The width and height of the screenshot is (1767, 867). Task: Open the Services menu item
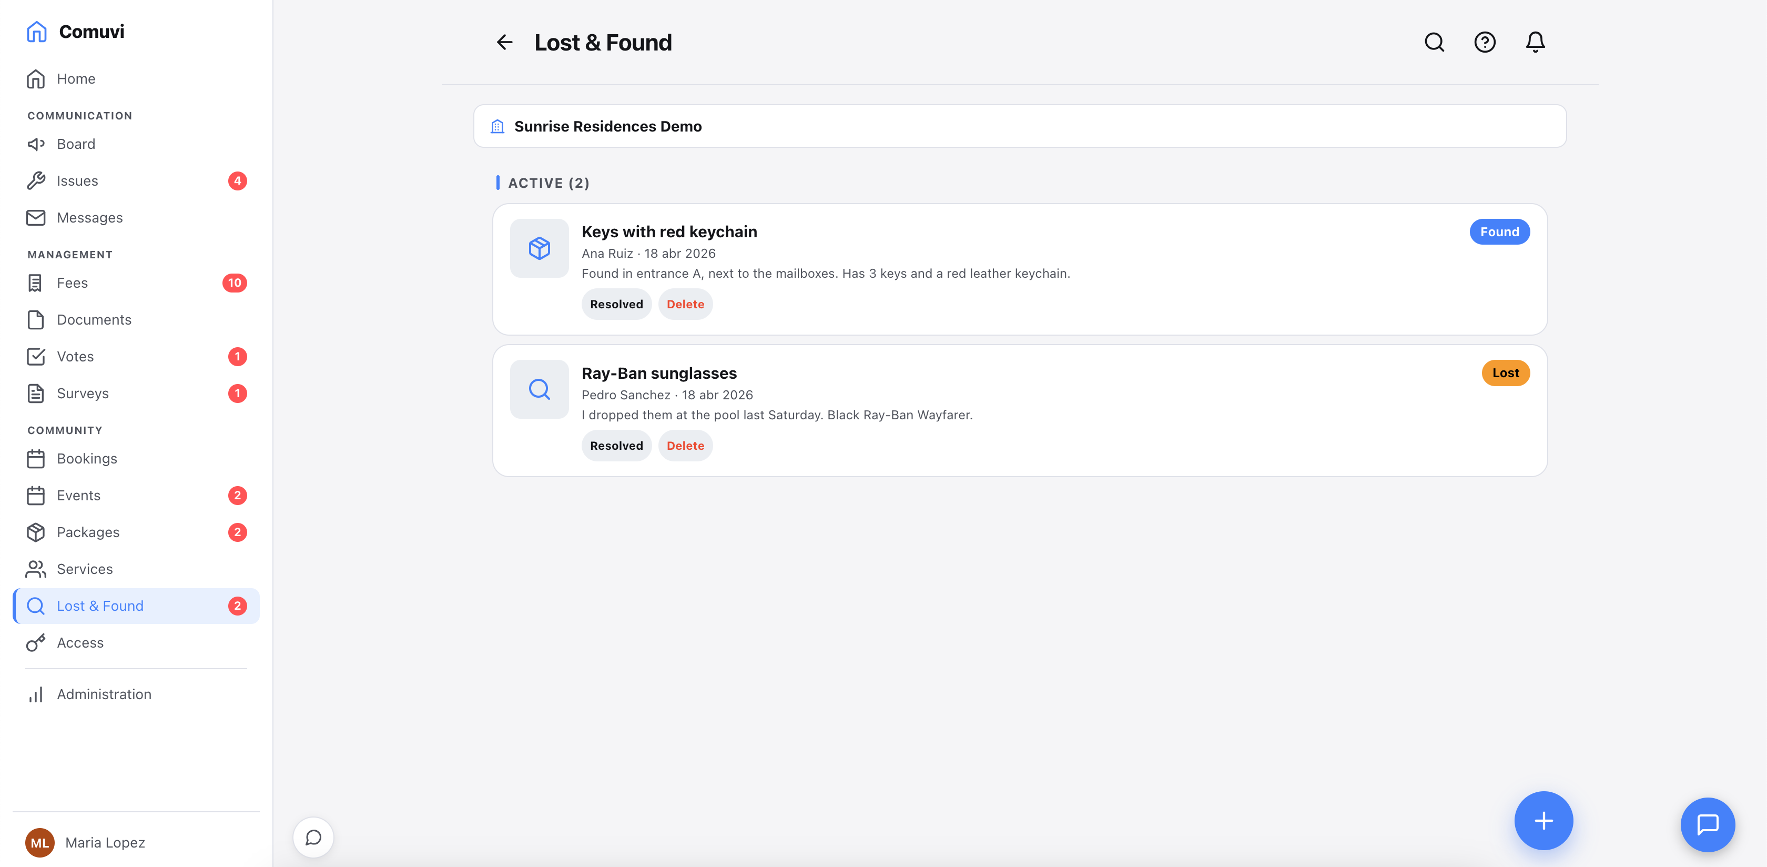[x=137, y=569]
